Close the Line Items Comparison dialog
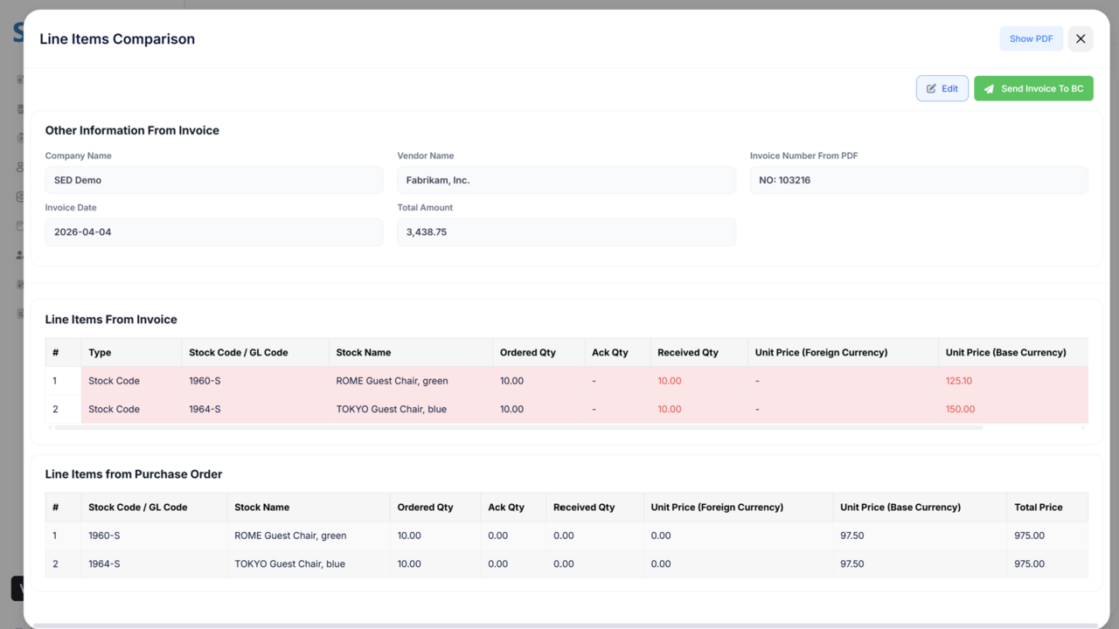Viewport: 1119px width, 629px height. (1081, 38)
